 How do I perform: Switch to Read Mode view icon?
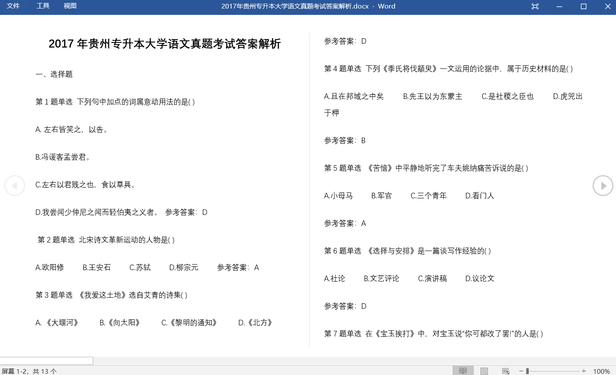(x=463, y=371)
